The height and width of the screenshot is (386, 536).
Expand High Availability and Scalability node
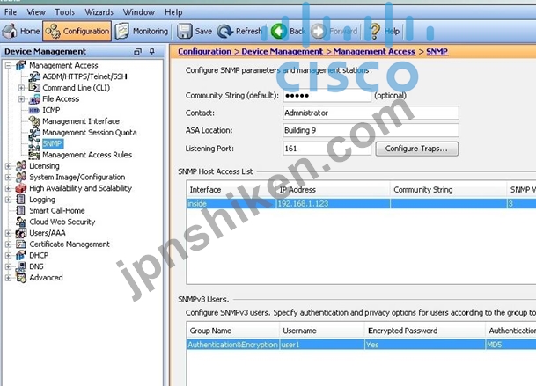(8, 188)
